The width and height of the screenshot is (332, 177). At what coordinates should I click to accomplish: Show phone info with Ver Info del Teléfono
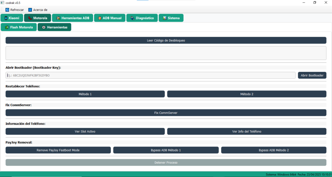point(246,132)
